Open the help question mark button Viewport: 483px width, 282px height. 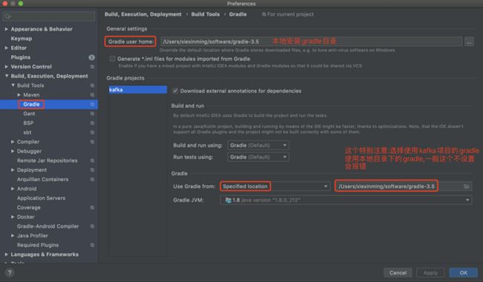[x=10, y=273]
